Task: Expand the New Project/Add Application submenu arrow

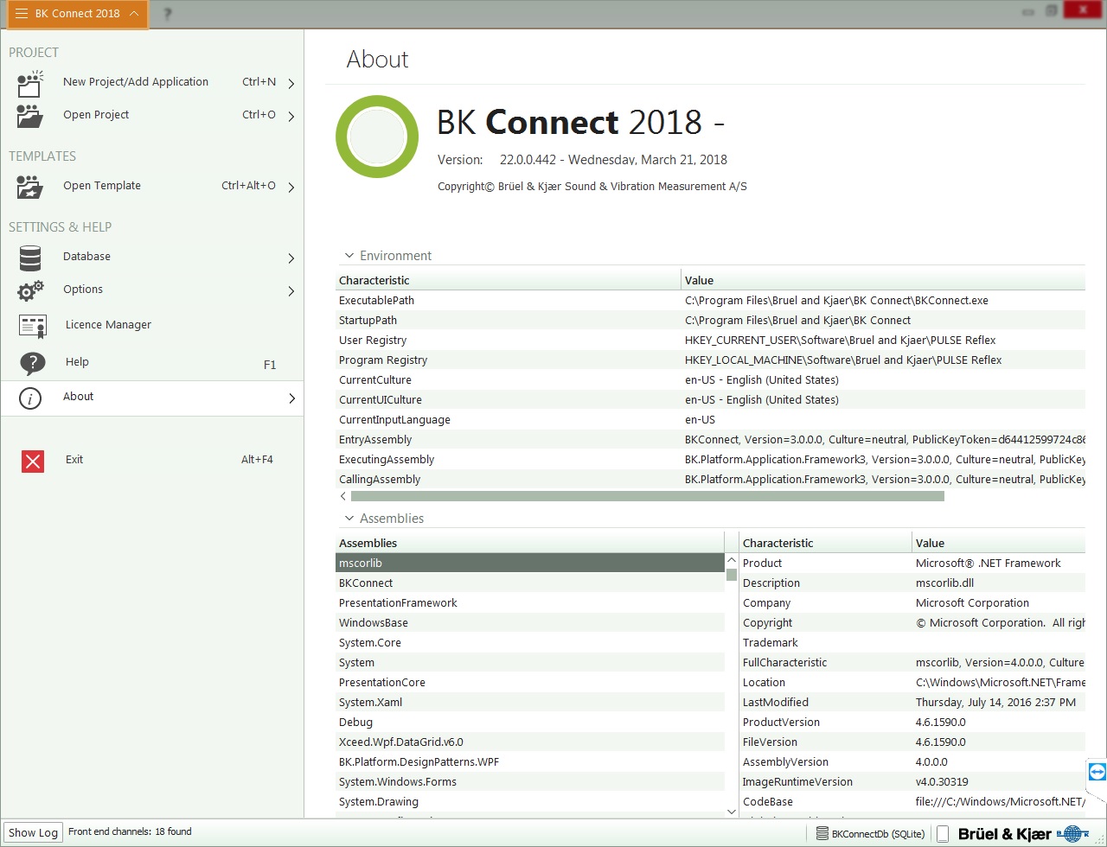Action: (x=291, y=84)
